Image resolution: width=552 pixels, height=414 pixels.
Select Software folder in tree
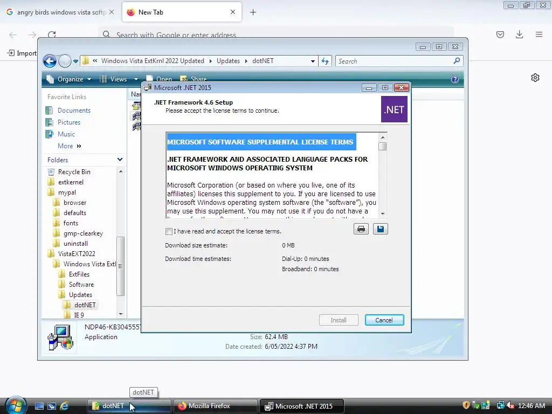pyautogui.click(x=81, y=285)
